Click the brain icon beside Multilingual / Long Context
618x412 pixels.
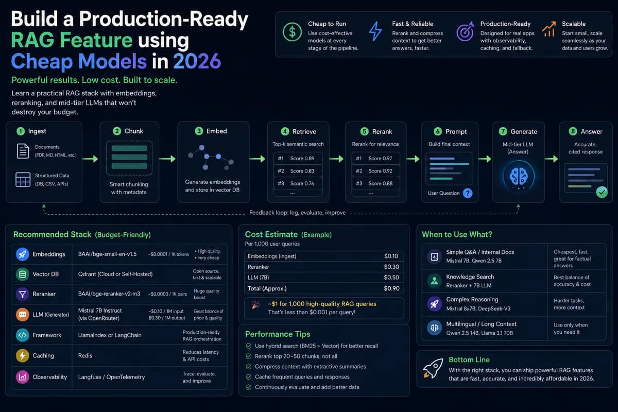point(434,328)
